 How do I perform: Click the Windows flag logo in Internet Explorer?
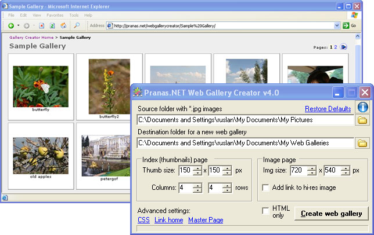coord(354,15)
